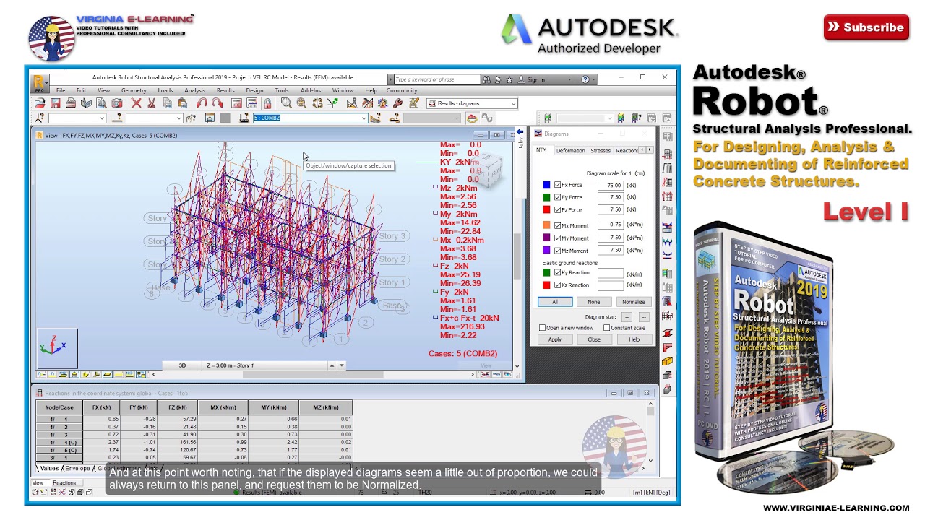
Task: Open the Results - diagrams layout dropdown
Action: [513, 103]
